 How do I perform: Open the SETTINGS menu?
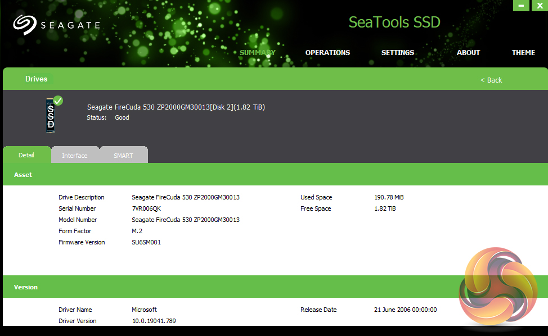[x=398, y=53]
